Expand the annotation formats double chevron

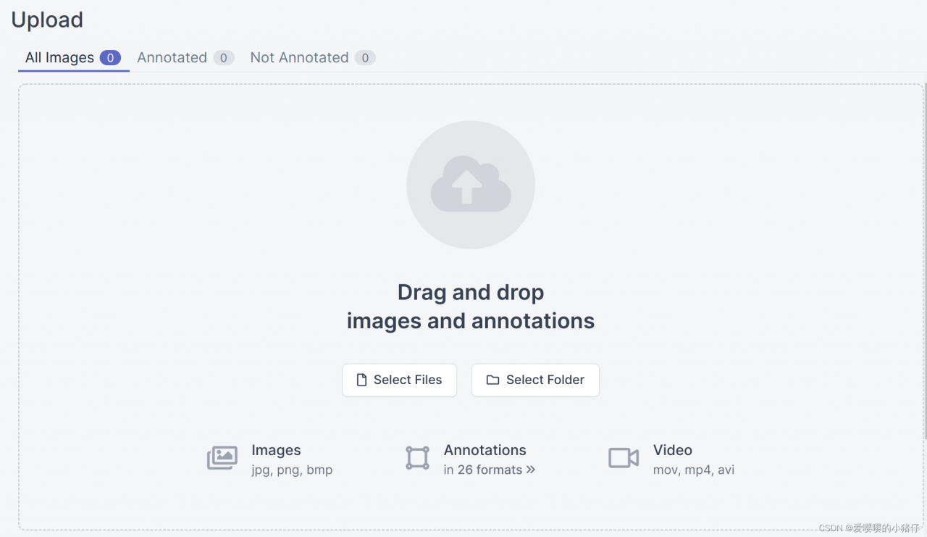tap(531, 470)
